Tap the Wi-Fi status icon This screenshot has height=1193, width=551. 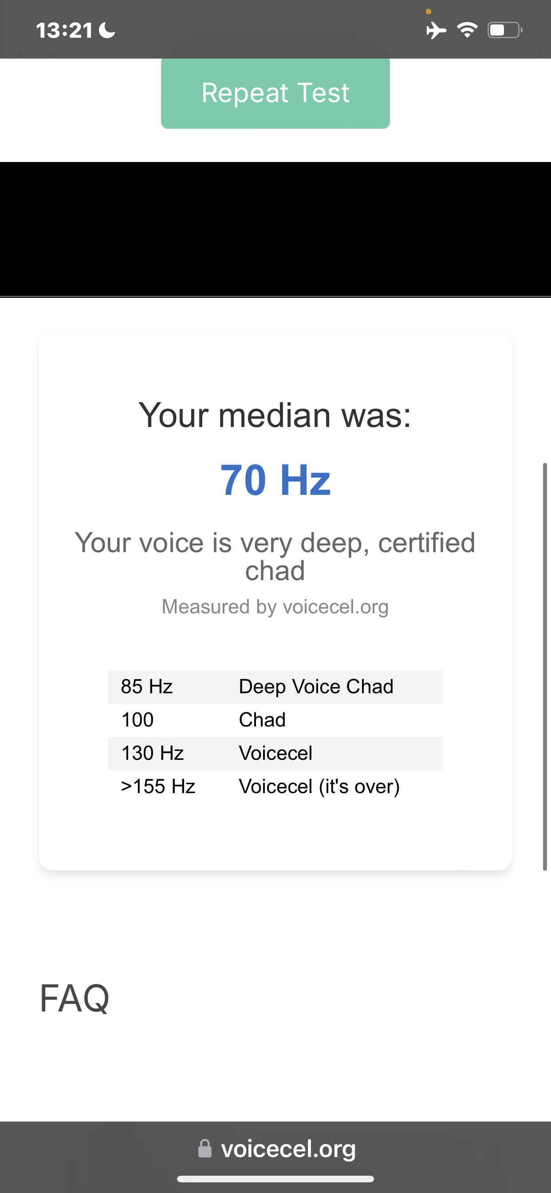pyautogui.click(x=467, y=30)
